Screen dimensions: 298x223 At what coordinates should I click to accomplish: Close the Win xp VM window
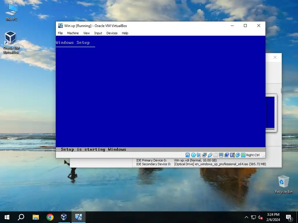click(x=259, y=26)
